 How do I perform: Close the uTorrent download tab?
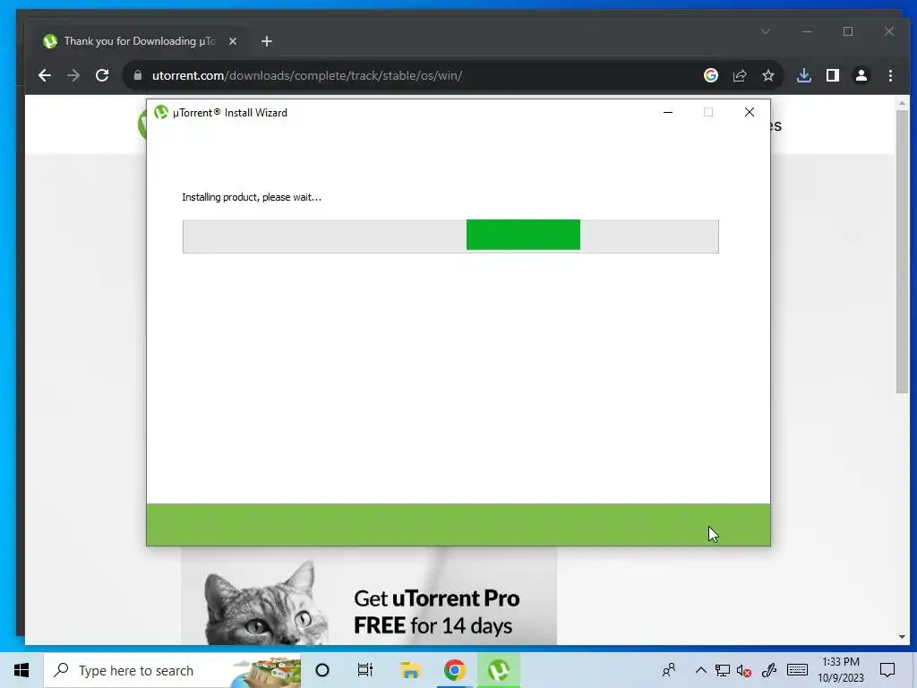point(233,41)
